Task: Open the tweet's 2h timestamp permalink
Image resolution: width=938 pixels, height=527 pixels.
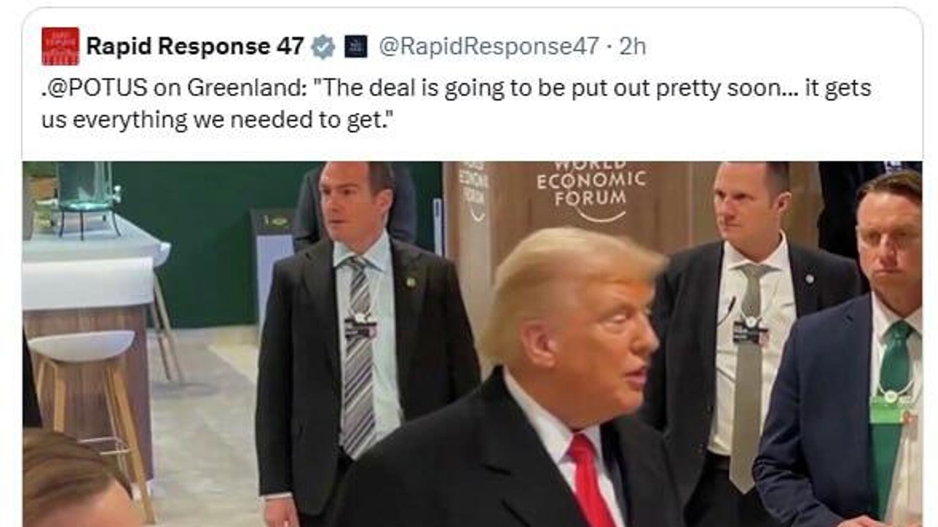Action: [x=633, y=47]
